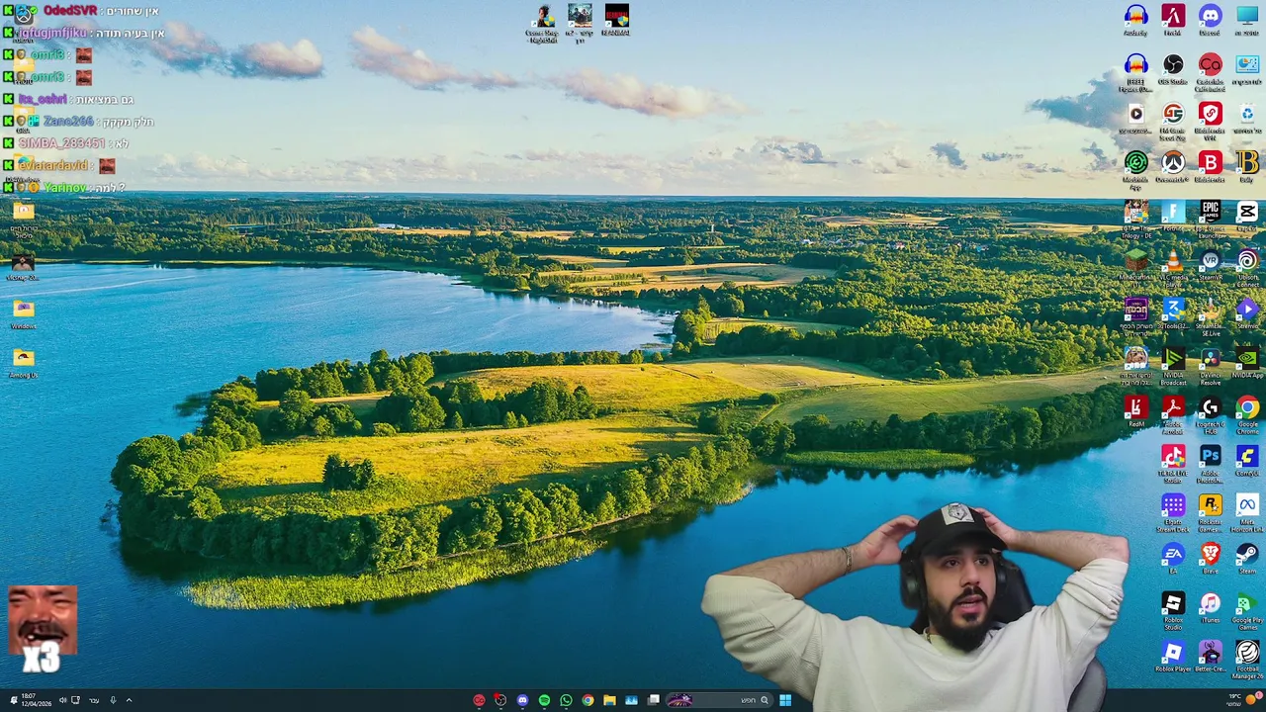Click chat username Zano266
The image size is (1266, 712).
pyautogui.click(x=67, y=121)
